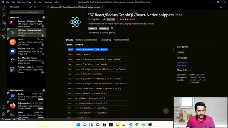This screenshot has height=128, width=228.
Task: Open the Run and Debug view
Action: [4, 29]
